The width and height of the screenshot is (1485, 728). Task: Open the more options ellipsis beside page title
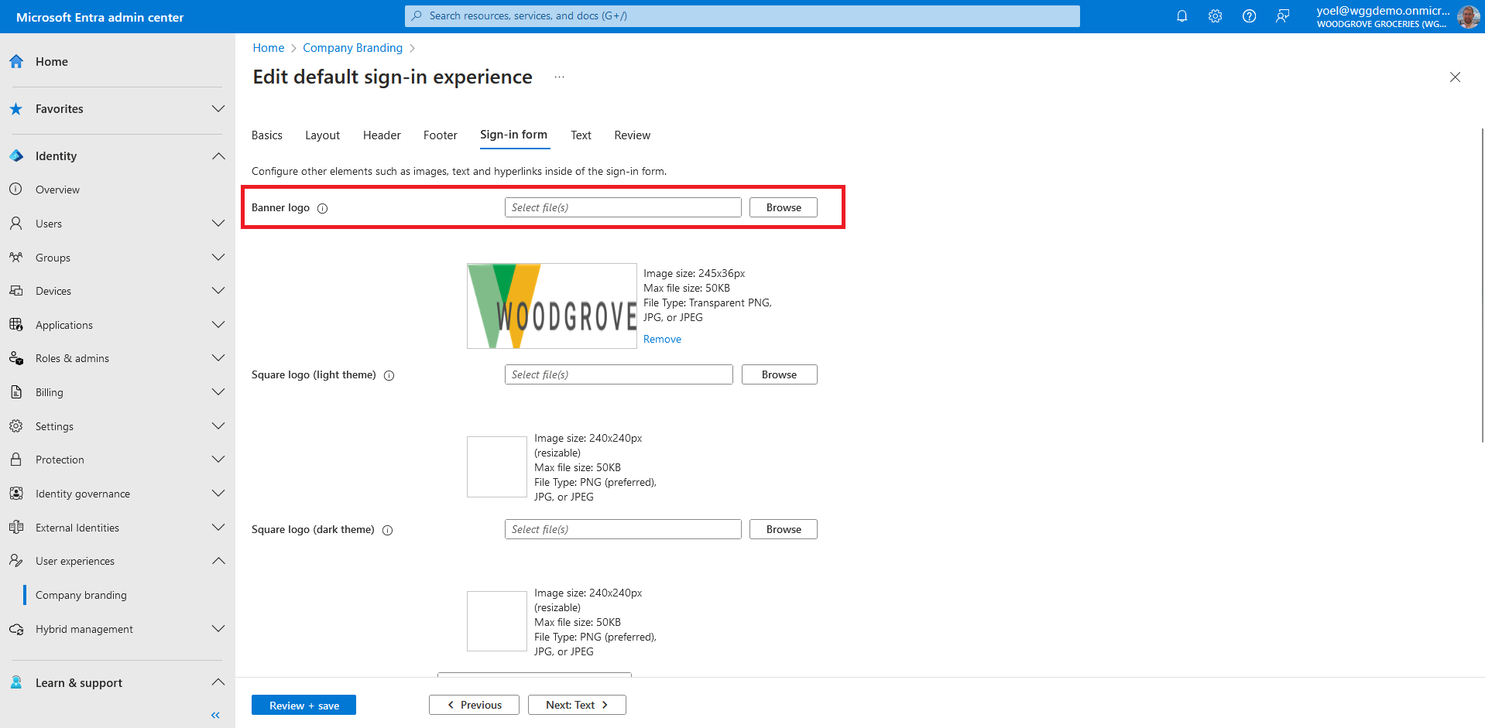coord(559,77)
